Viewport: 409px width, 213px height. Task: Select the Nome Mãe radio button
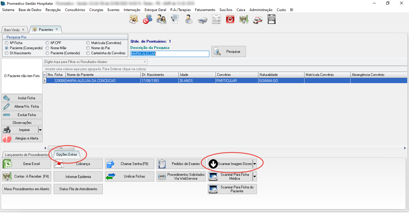coord(47,48)
